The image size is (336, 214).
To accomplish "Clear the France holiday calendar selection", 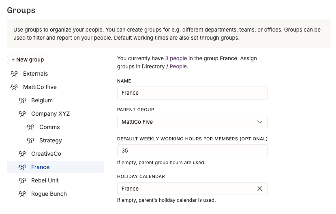I will [x=260, y=189].
